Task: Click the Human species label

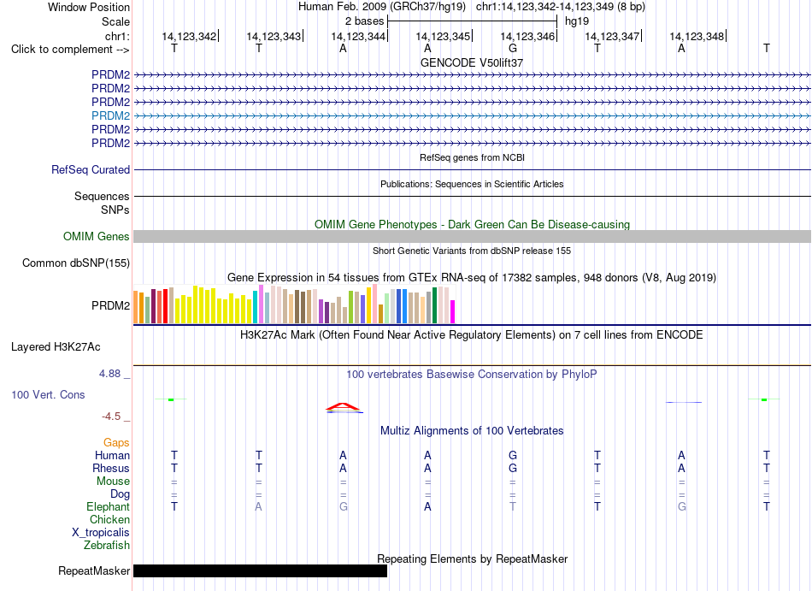Action: (x=112, y=455)
